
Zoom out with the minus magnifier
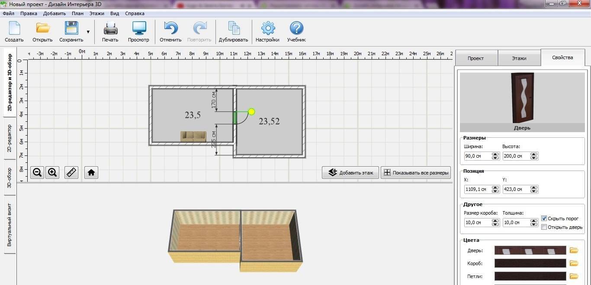[37, 173]
